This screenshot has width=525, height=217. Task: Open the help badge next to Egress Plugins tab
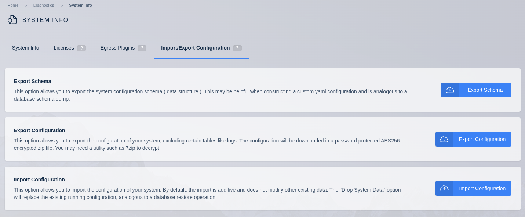[x=142, y=48]
